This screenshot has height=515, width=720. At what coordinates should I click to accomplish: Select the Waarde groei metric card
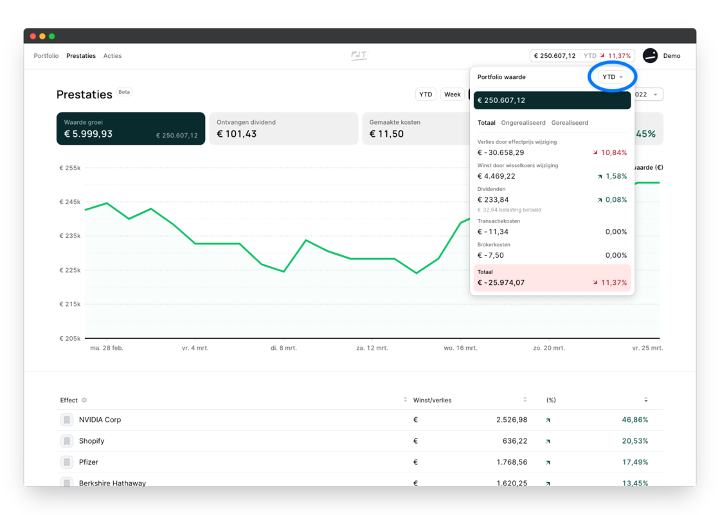[131, 129]
